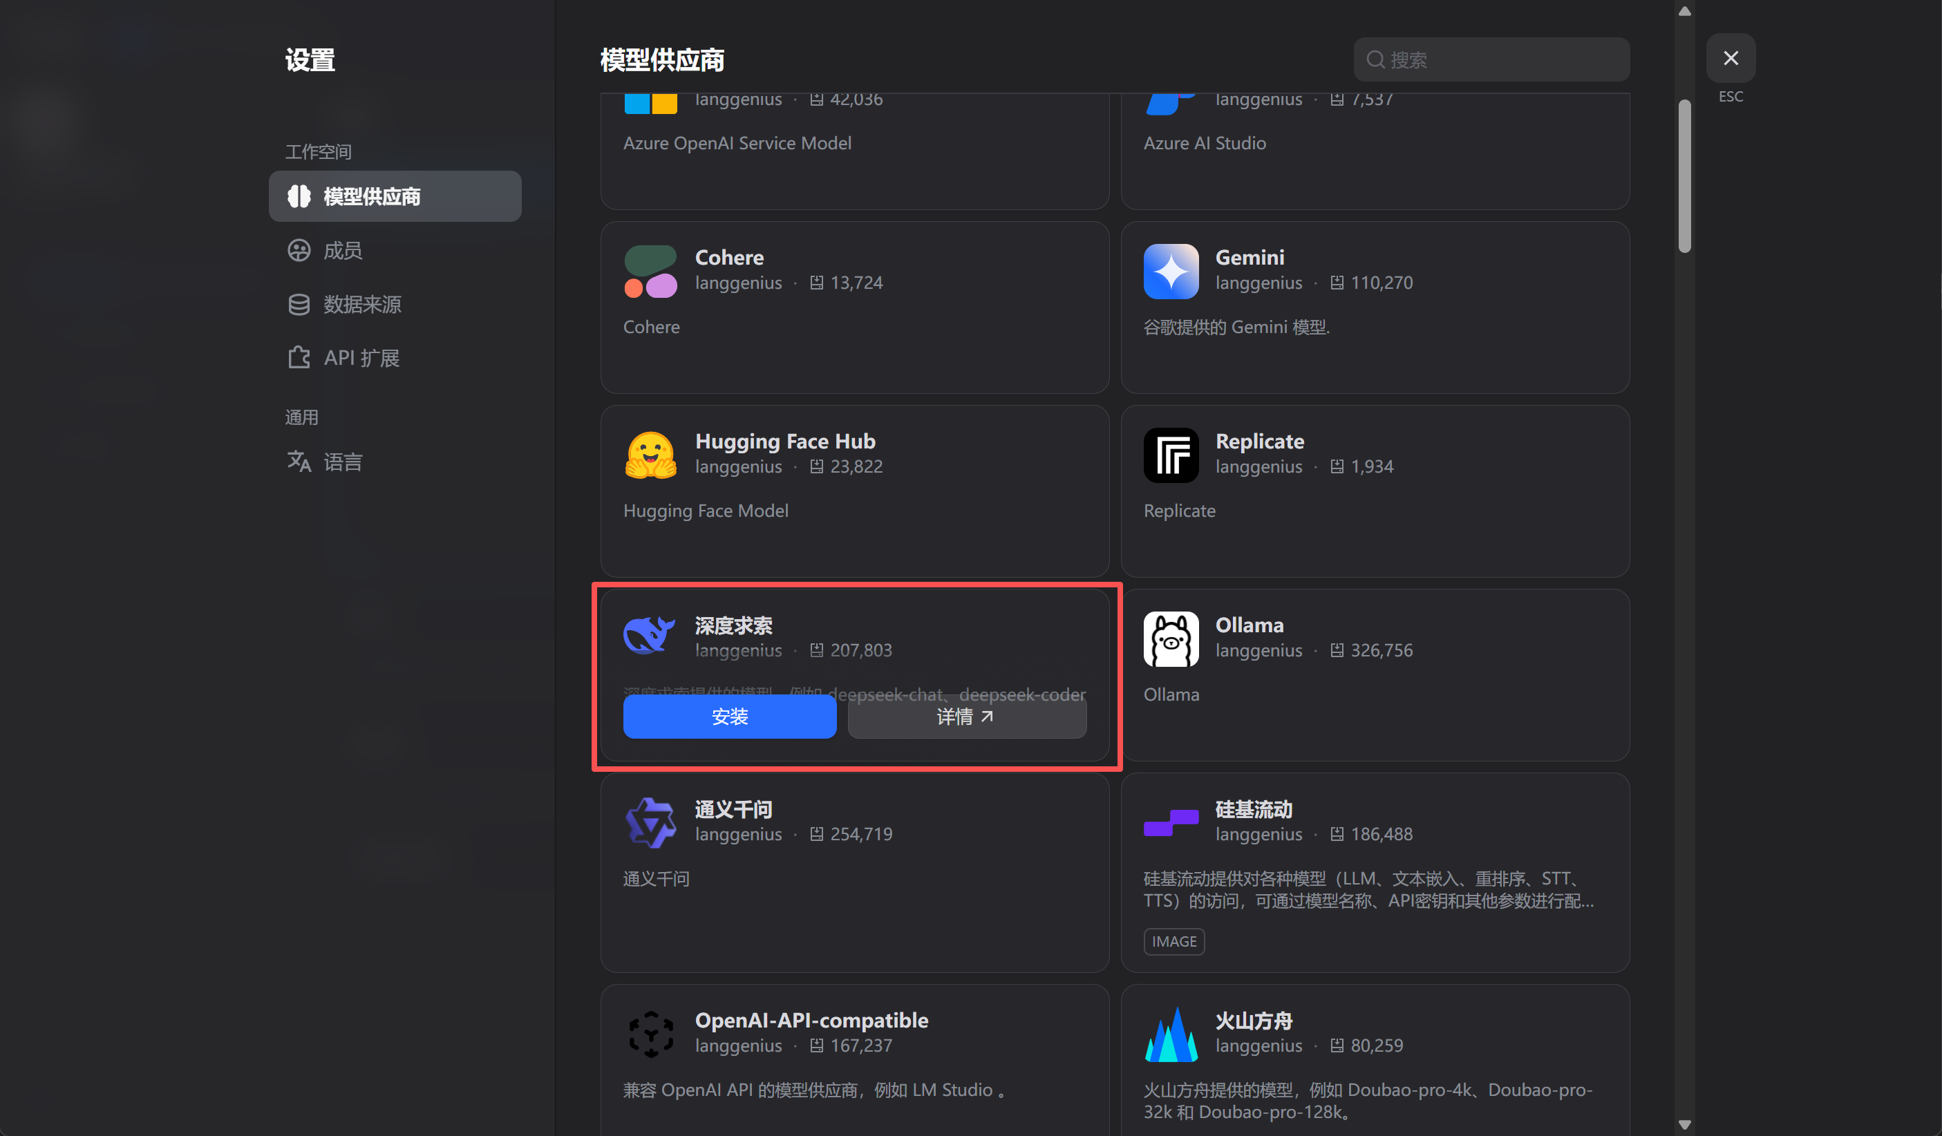Click the Ollama llama logo
Viewport: 1942px width, 1136px height.
1171,639
